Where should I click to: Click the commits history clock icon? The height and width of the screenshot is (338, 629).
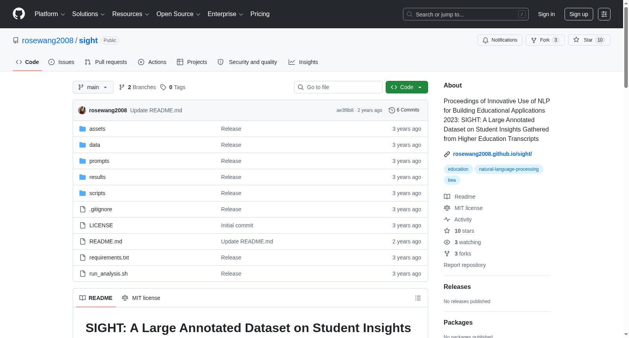[392, 110]
